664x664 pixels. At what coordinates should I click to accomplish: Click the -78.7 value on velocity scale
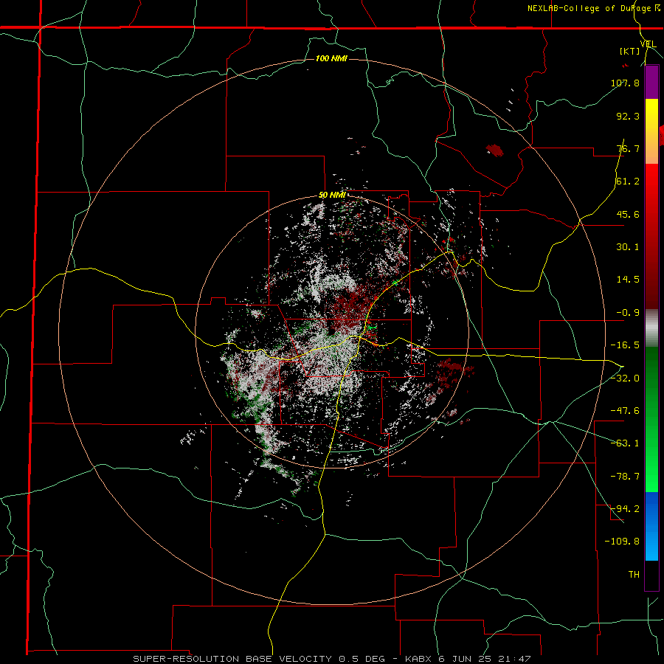point(625,477)
